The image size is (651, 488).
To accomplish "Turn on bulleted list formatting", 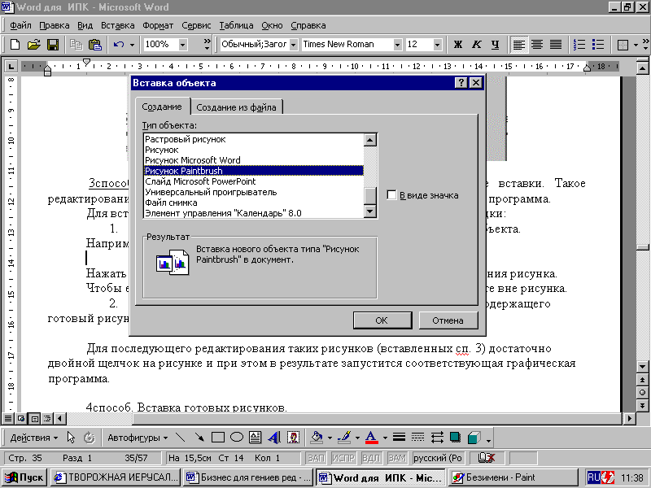I will 598,45.
